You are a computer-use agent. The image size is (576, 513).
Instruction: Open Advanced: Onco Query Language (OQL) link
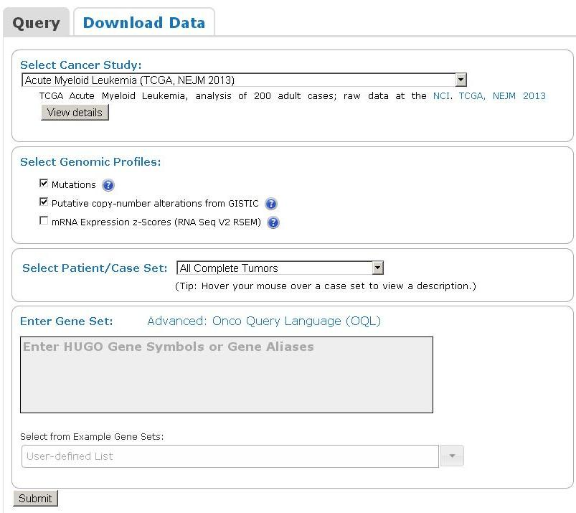264,321
